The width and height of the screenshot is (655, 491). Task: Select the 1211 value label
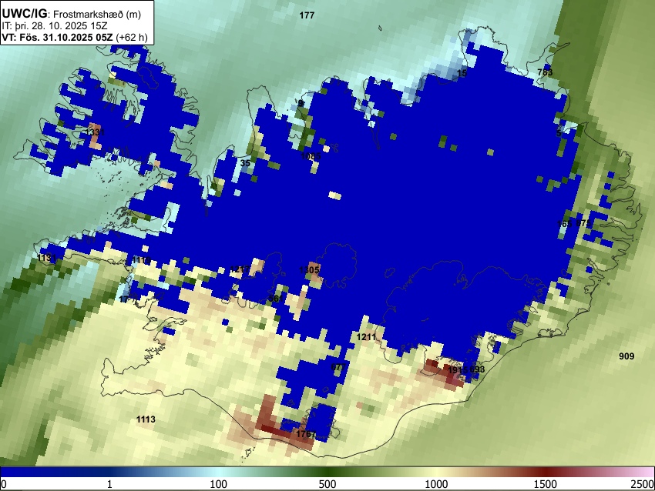(366, 336)
